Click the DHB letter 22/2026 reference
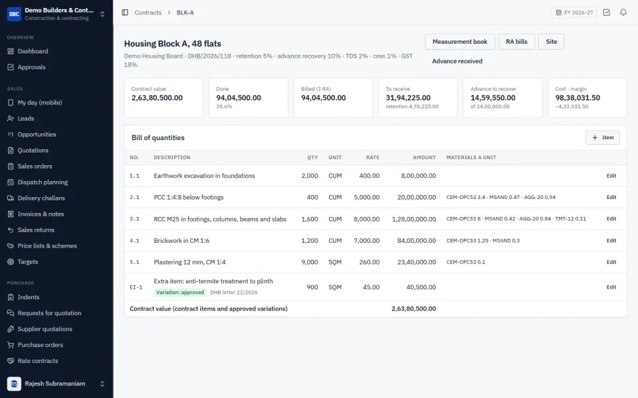 click(233, 293)
